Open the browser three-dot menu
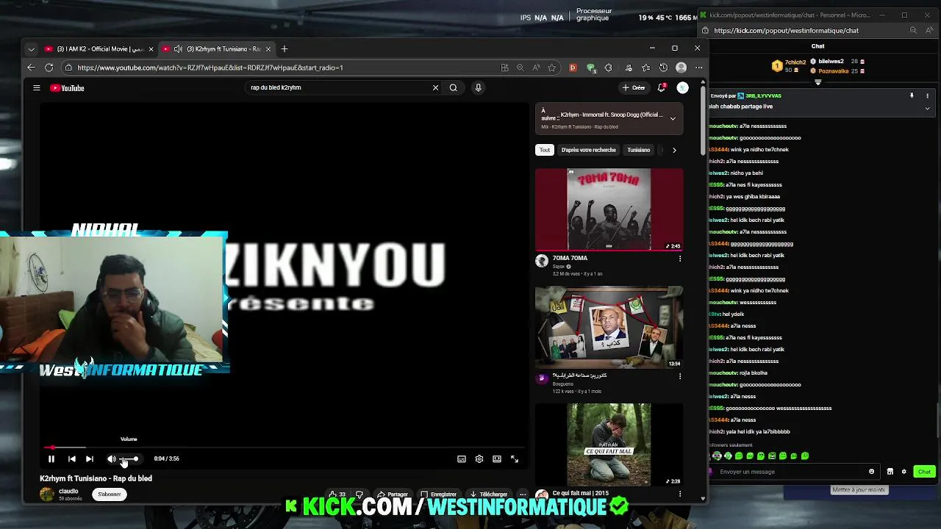Viewport: 941px width, 529px height. (x=698, y=68)
